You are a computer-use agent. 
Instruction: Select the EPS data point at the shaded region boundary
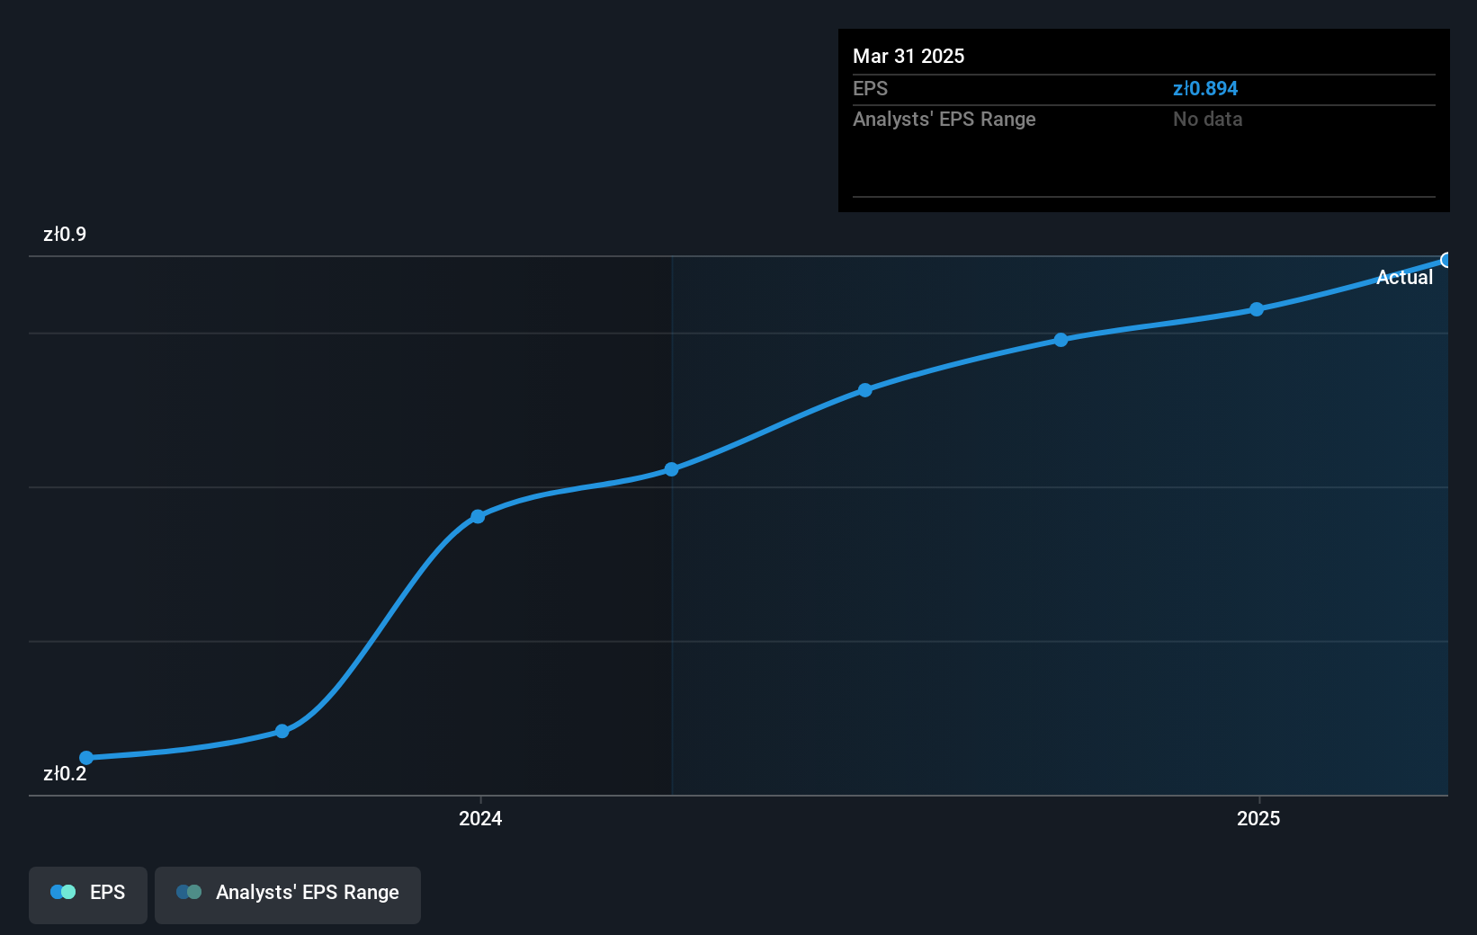(x=671, y=469)
